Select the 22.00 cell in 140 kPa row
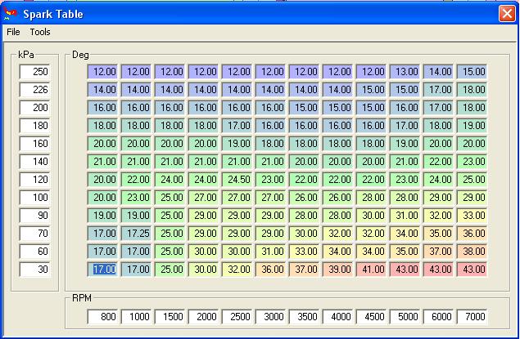The image size is (520, 339). pos(438,162)
